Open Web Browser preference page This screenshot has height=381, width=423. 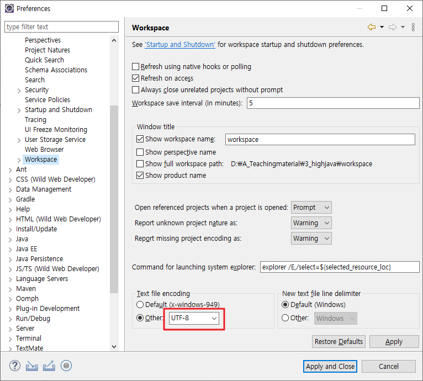44,150
